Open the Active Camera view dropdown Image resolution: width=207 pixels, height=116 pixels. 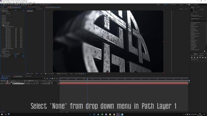(x=64, y=74)
